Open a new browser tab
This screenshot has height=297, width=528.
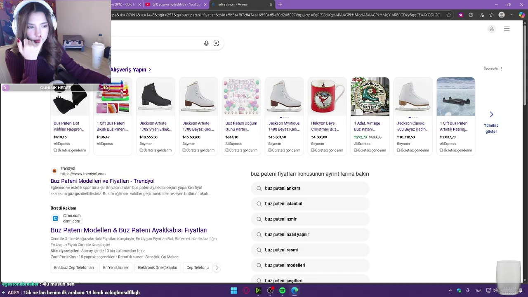(x=280, y=5)
